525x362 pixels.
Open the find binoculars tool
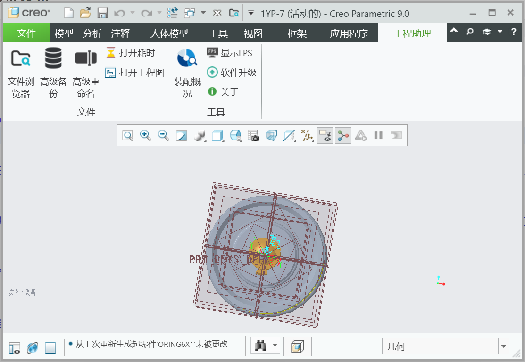click(260, 346)
